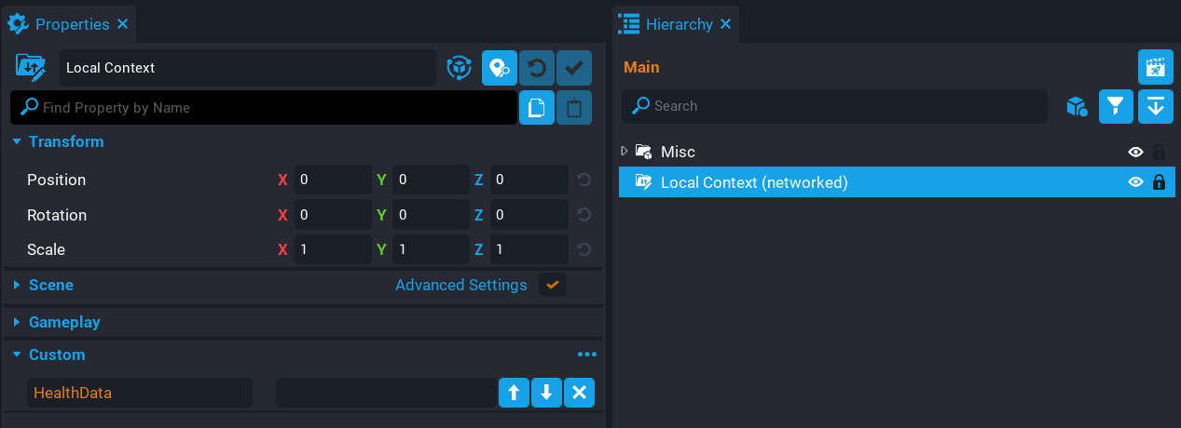Click the copy properties icon
Image resolution: width=1181 pixels, height=428 pixels.
click(x=537, y=108)
